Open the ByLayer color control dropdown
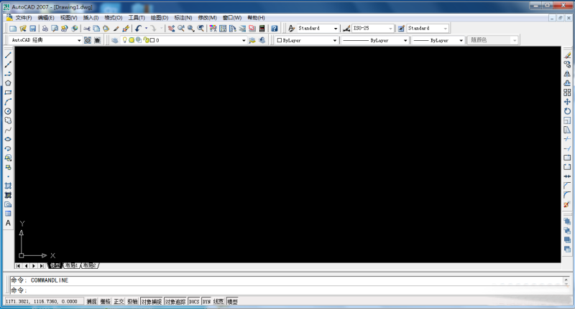 click(307, 41)
